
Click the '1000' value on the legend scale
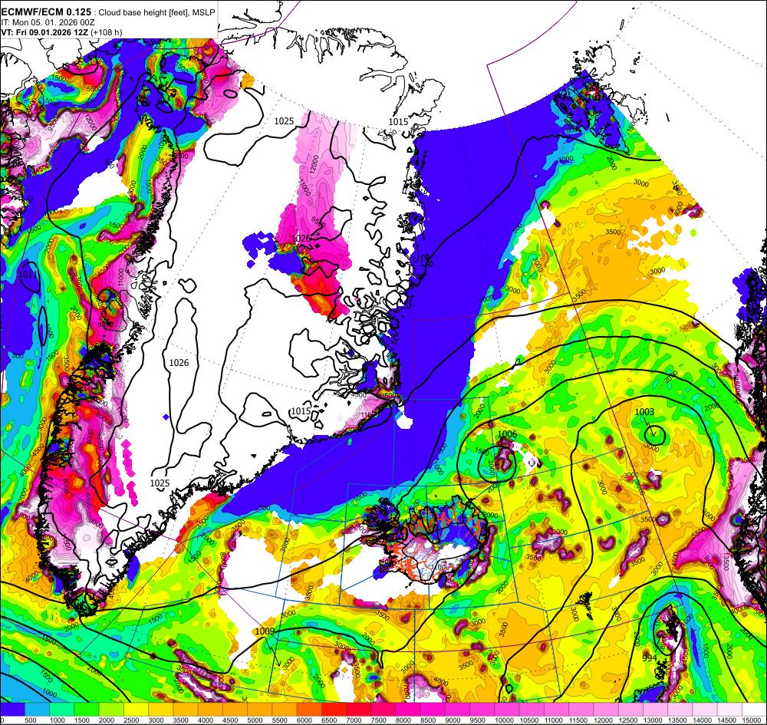click(x=58, y=720)
